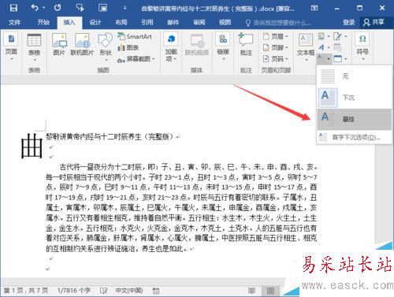Screen dimensions: 394x297
Task: Open the 文件 menu
Action: [14, 22]
